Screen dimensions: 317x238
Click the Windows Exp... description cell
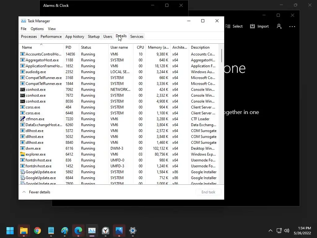point(203,154)
